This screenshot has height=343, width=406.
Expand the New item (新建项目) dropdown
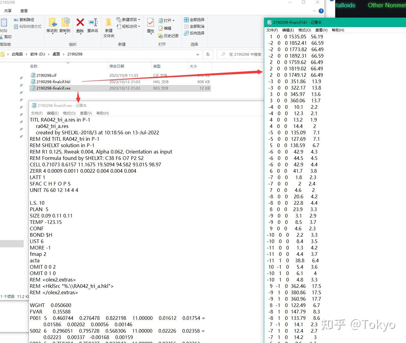(x=128, y=19)
